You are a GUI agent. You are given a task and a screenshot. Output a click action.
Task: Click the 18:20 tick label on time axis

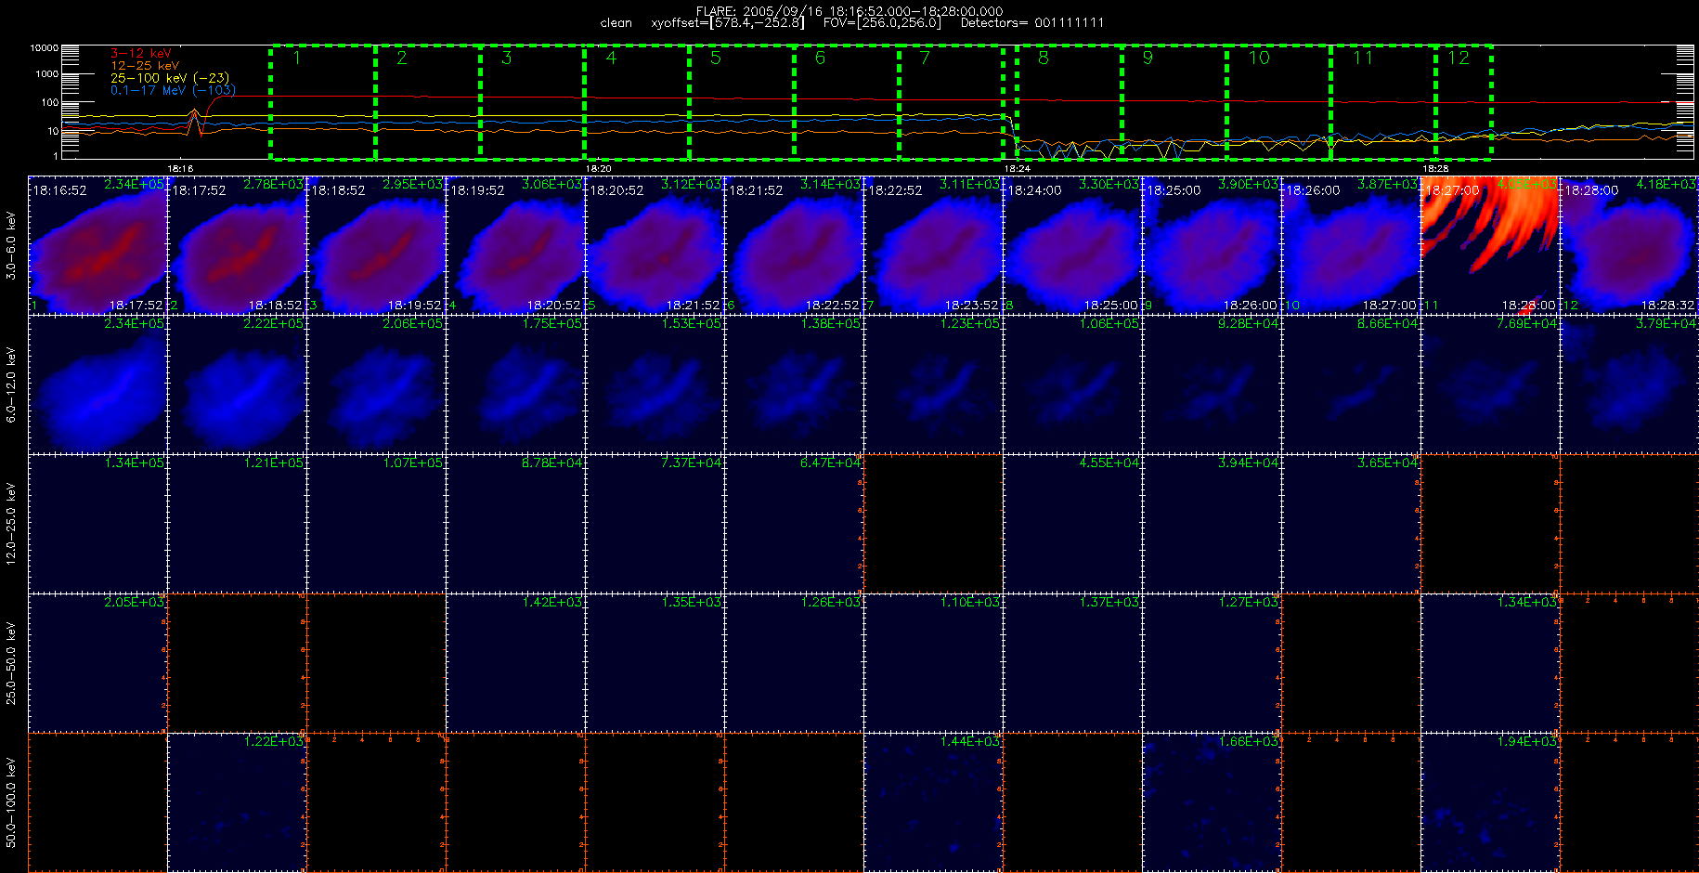point(598,168)
